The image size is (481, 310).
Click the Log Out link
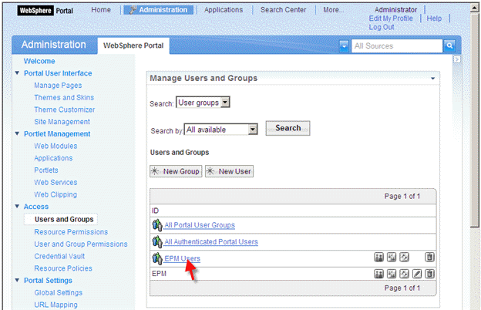point(382,27)
